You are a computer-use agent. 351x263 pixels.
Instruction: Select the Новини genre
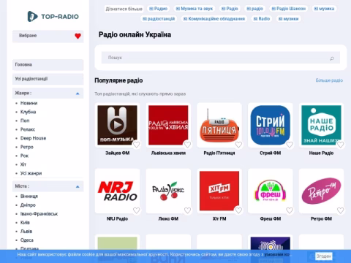tap(29, 103)
